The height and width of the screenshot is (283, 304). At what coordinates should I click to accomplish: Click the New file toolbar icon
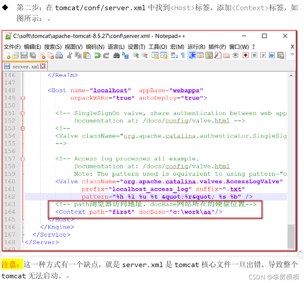click(x=7, y=55)
